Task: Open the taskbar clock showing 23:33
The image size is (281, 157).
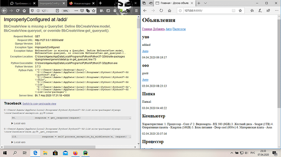Action: (x=263, y=153)
